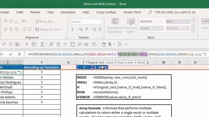The image size is (209, 117).
Task: Click Merge & Center button
Action: coord(48,29)
